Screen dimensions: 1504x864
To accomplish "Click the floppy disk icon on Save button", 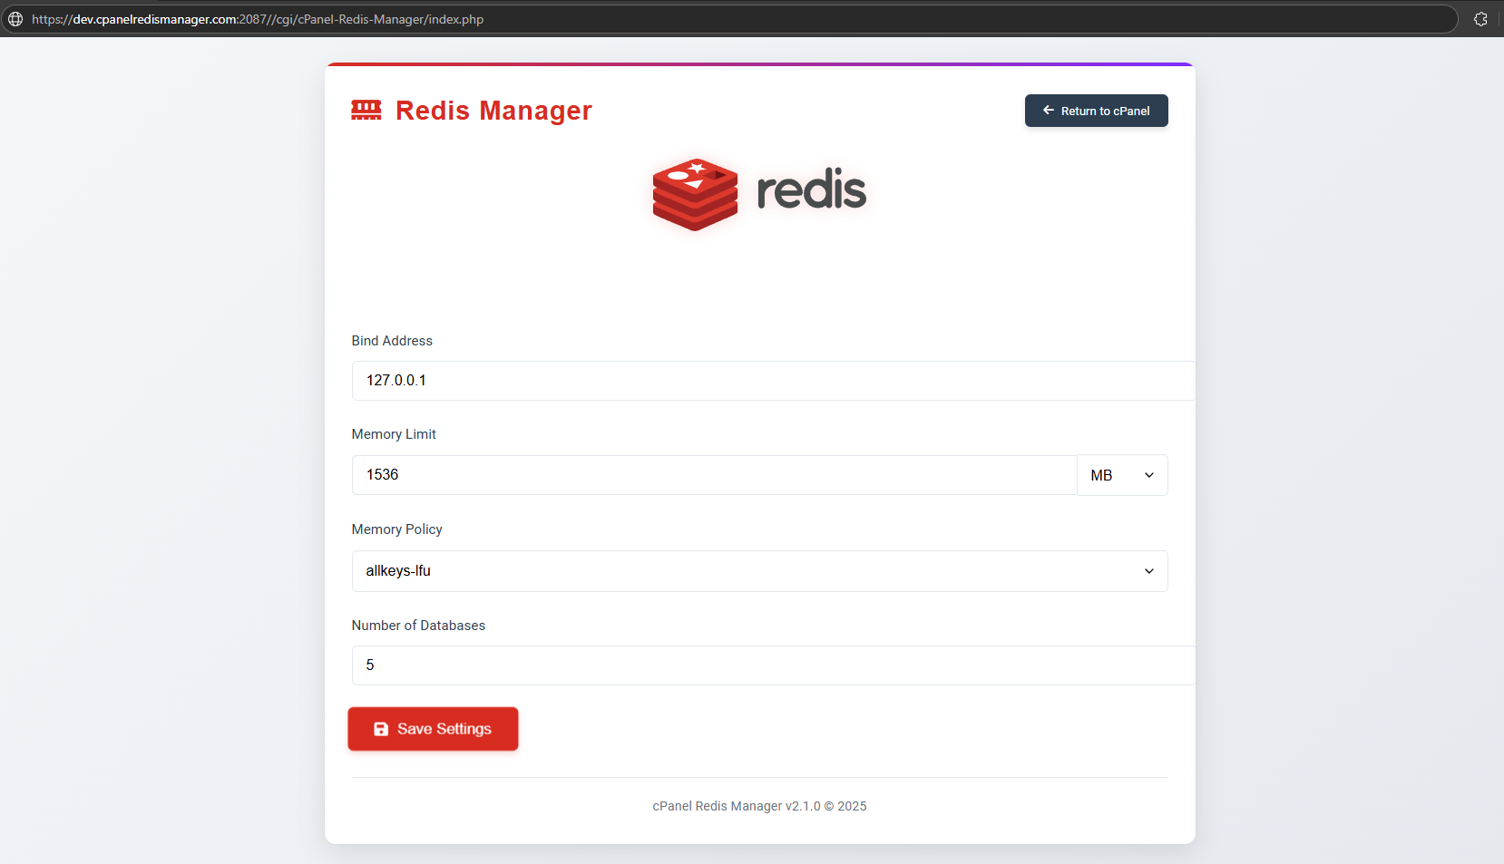I will pyautogui.click(x=381, y=729).
